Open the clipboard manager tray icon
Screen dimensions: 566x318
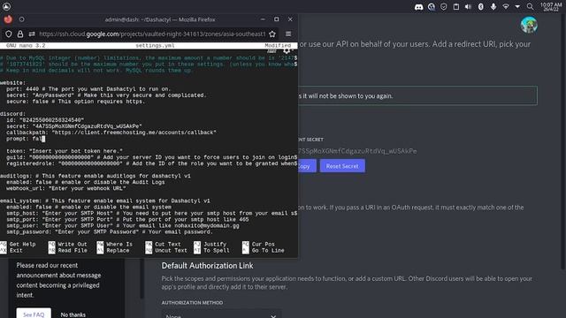[456, 6]
